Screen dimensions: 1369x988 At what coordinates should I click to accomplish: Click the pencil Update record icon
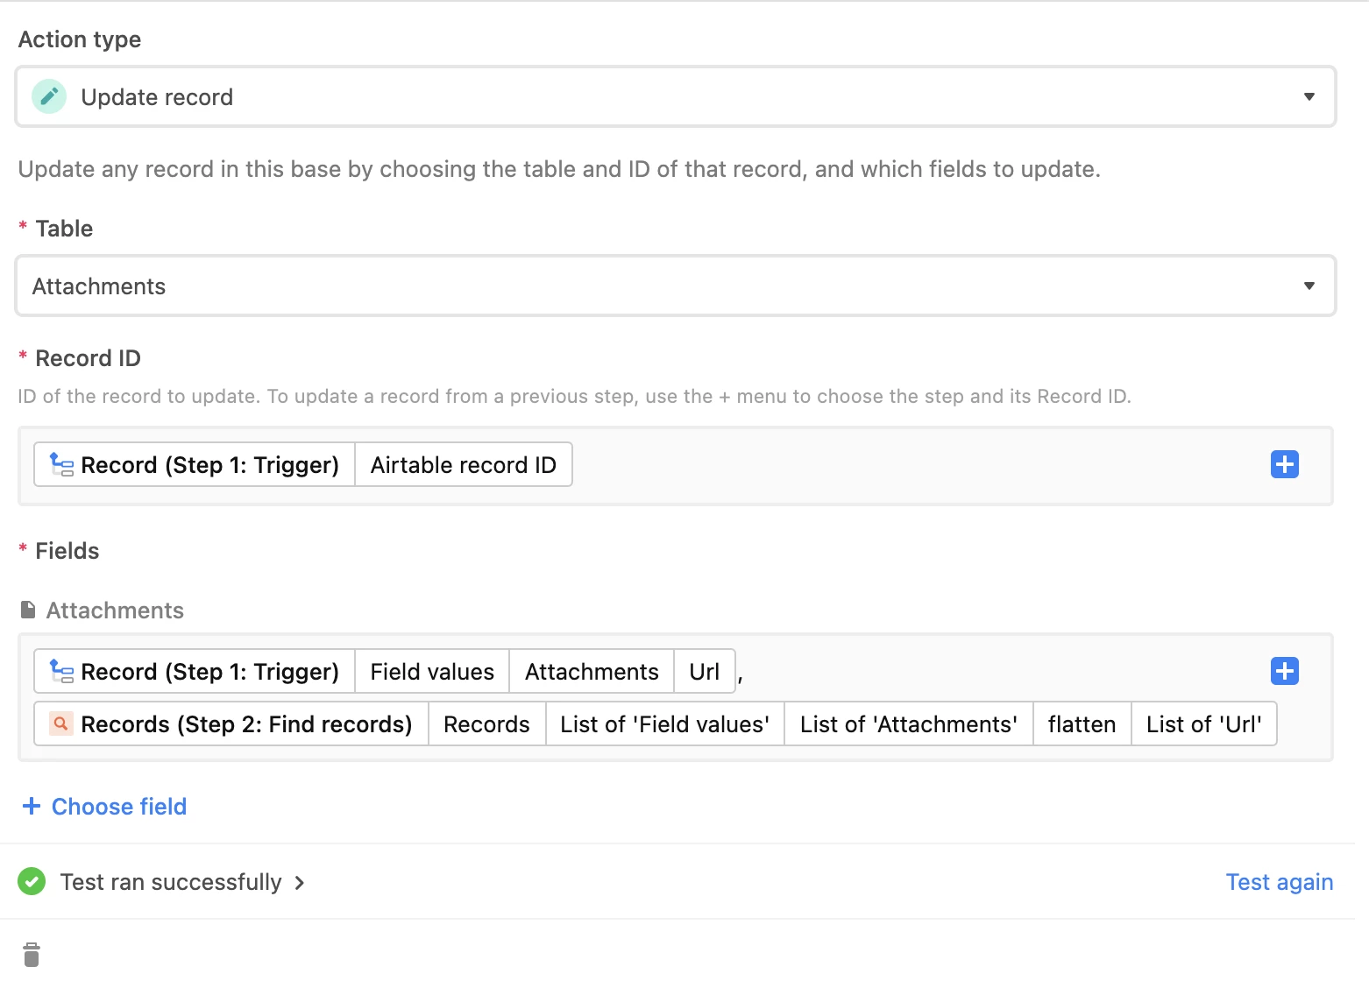click(49, 96)
